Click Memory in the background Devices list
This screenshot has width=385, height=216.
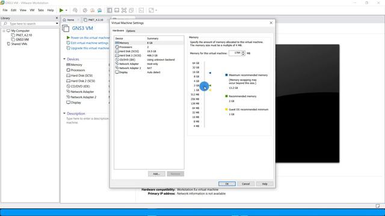click(x=76, y=65)
